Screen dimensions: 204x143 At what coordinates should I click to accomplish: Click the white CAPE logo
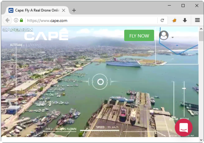tap(46, 35)
